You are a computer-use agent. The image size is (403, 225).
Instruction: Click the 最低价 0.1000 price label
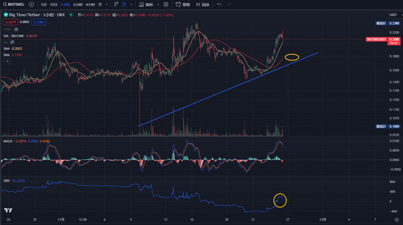click(x=387, y=127)
